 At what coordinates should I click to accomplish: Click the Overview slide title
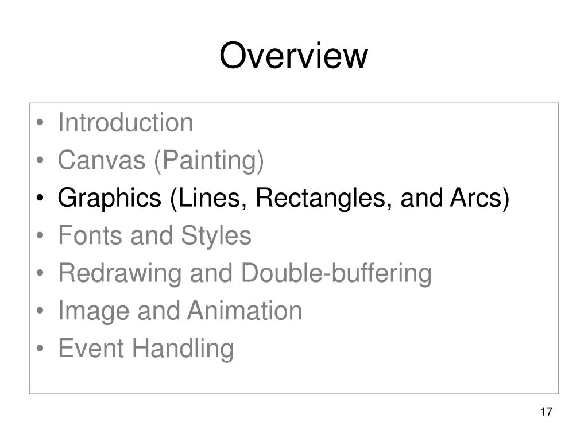click(x=293, y=56)
